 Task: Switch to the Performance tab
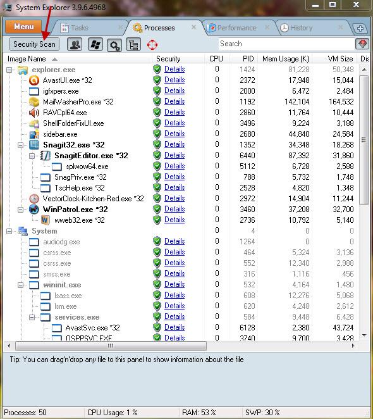(239, 28)
